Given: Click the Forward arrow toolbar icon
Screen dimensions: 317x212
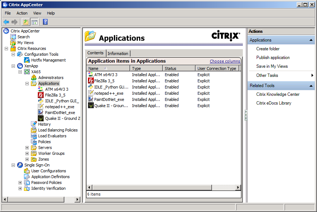Looking at the screenshot, I should pos(15,22).
